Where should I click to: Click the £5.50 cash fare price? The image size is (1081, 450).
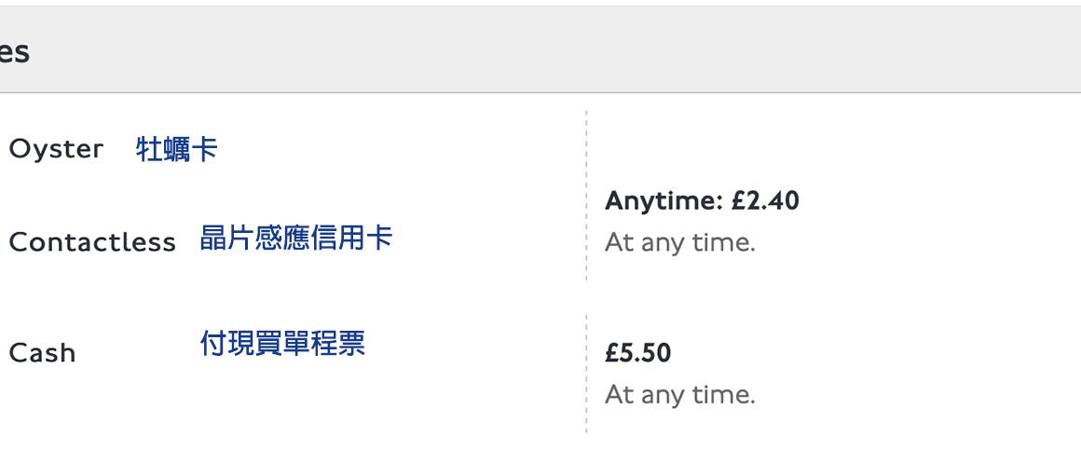pos(637,353)
